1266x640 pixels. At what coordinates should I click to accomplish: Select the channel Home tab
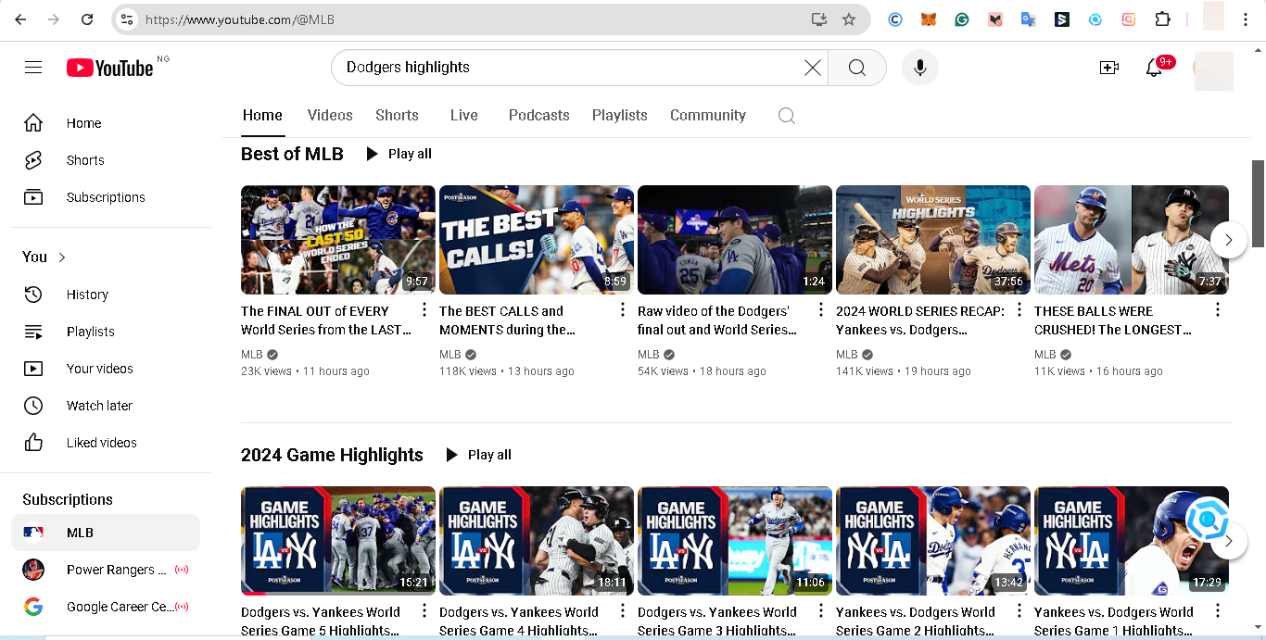pyautogui.click(x=262, y=115)
